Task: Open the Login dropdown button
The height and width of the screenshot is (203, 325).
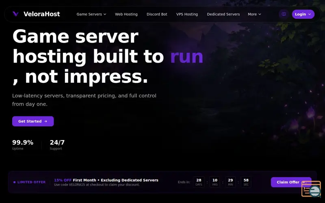Action: point(303,14)
